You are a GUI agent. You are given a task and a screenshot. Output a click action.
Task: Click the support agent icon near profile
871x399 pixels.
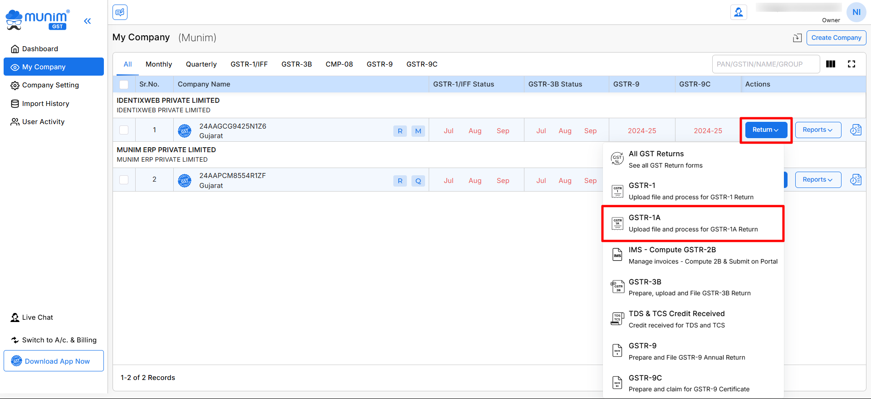[739, 12]
